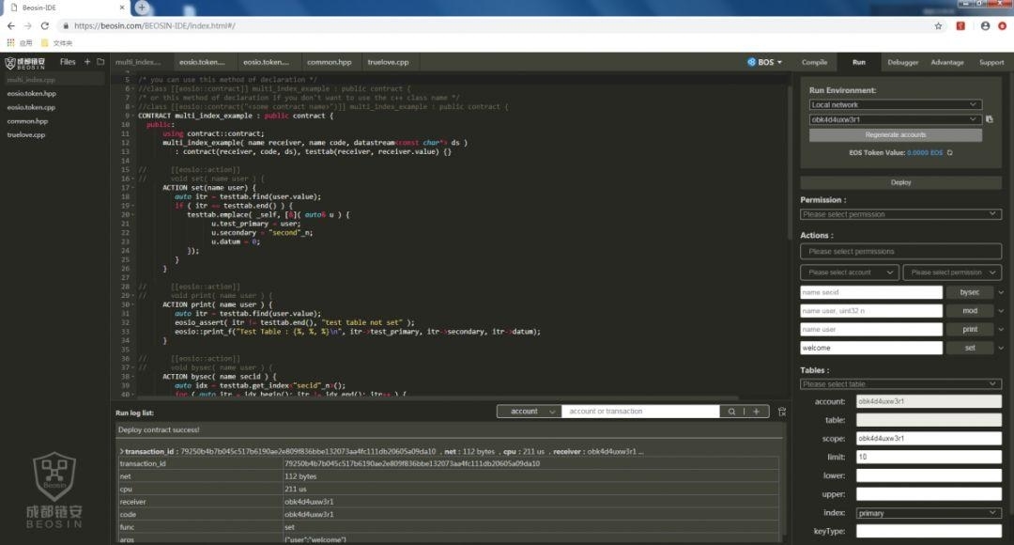Bookmark this page with the star icon
Image resolution: width=1014 pixels, height=545 pixels.
coord(938,26)
